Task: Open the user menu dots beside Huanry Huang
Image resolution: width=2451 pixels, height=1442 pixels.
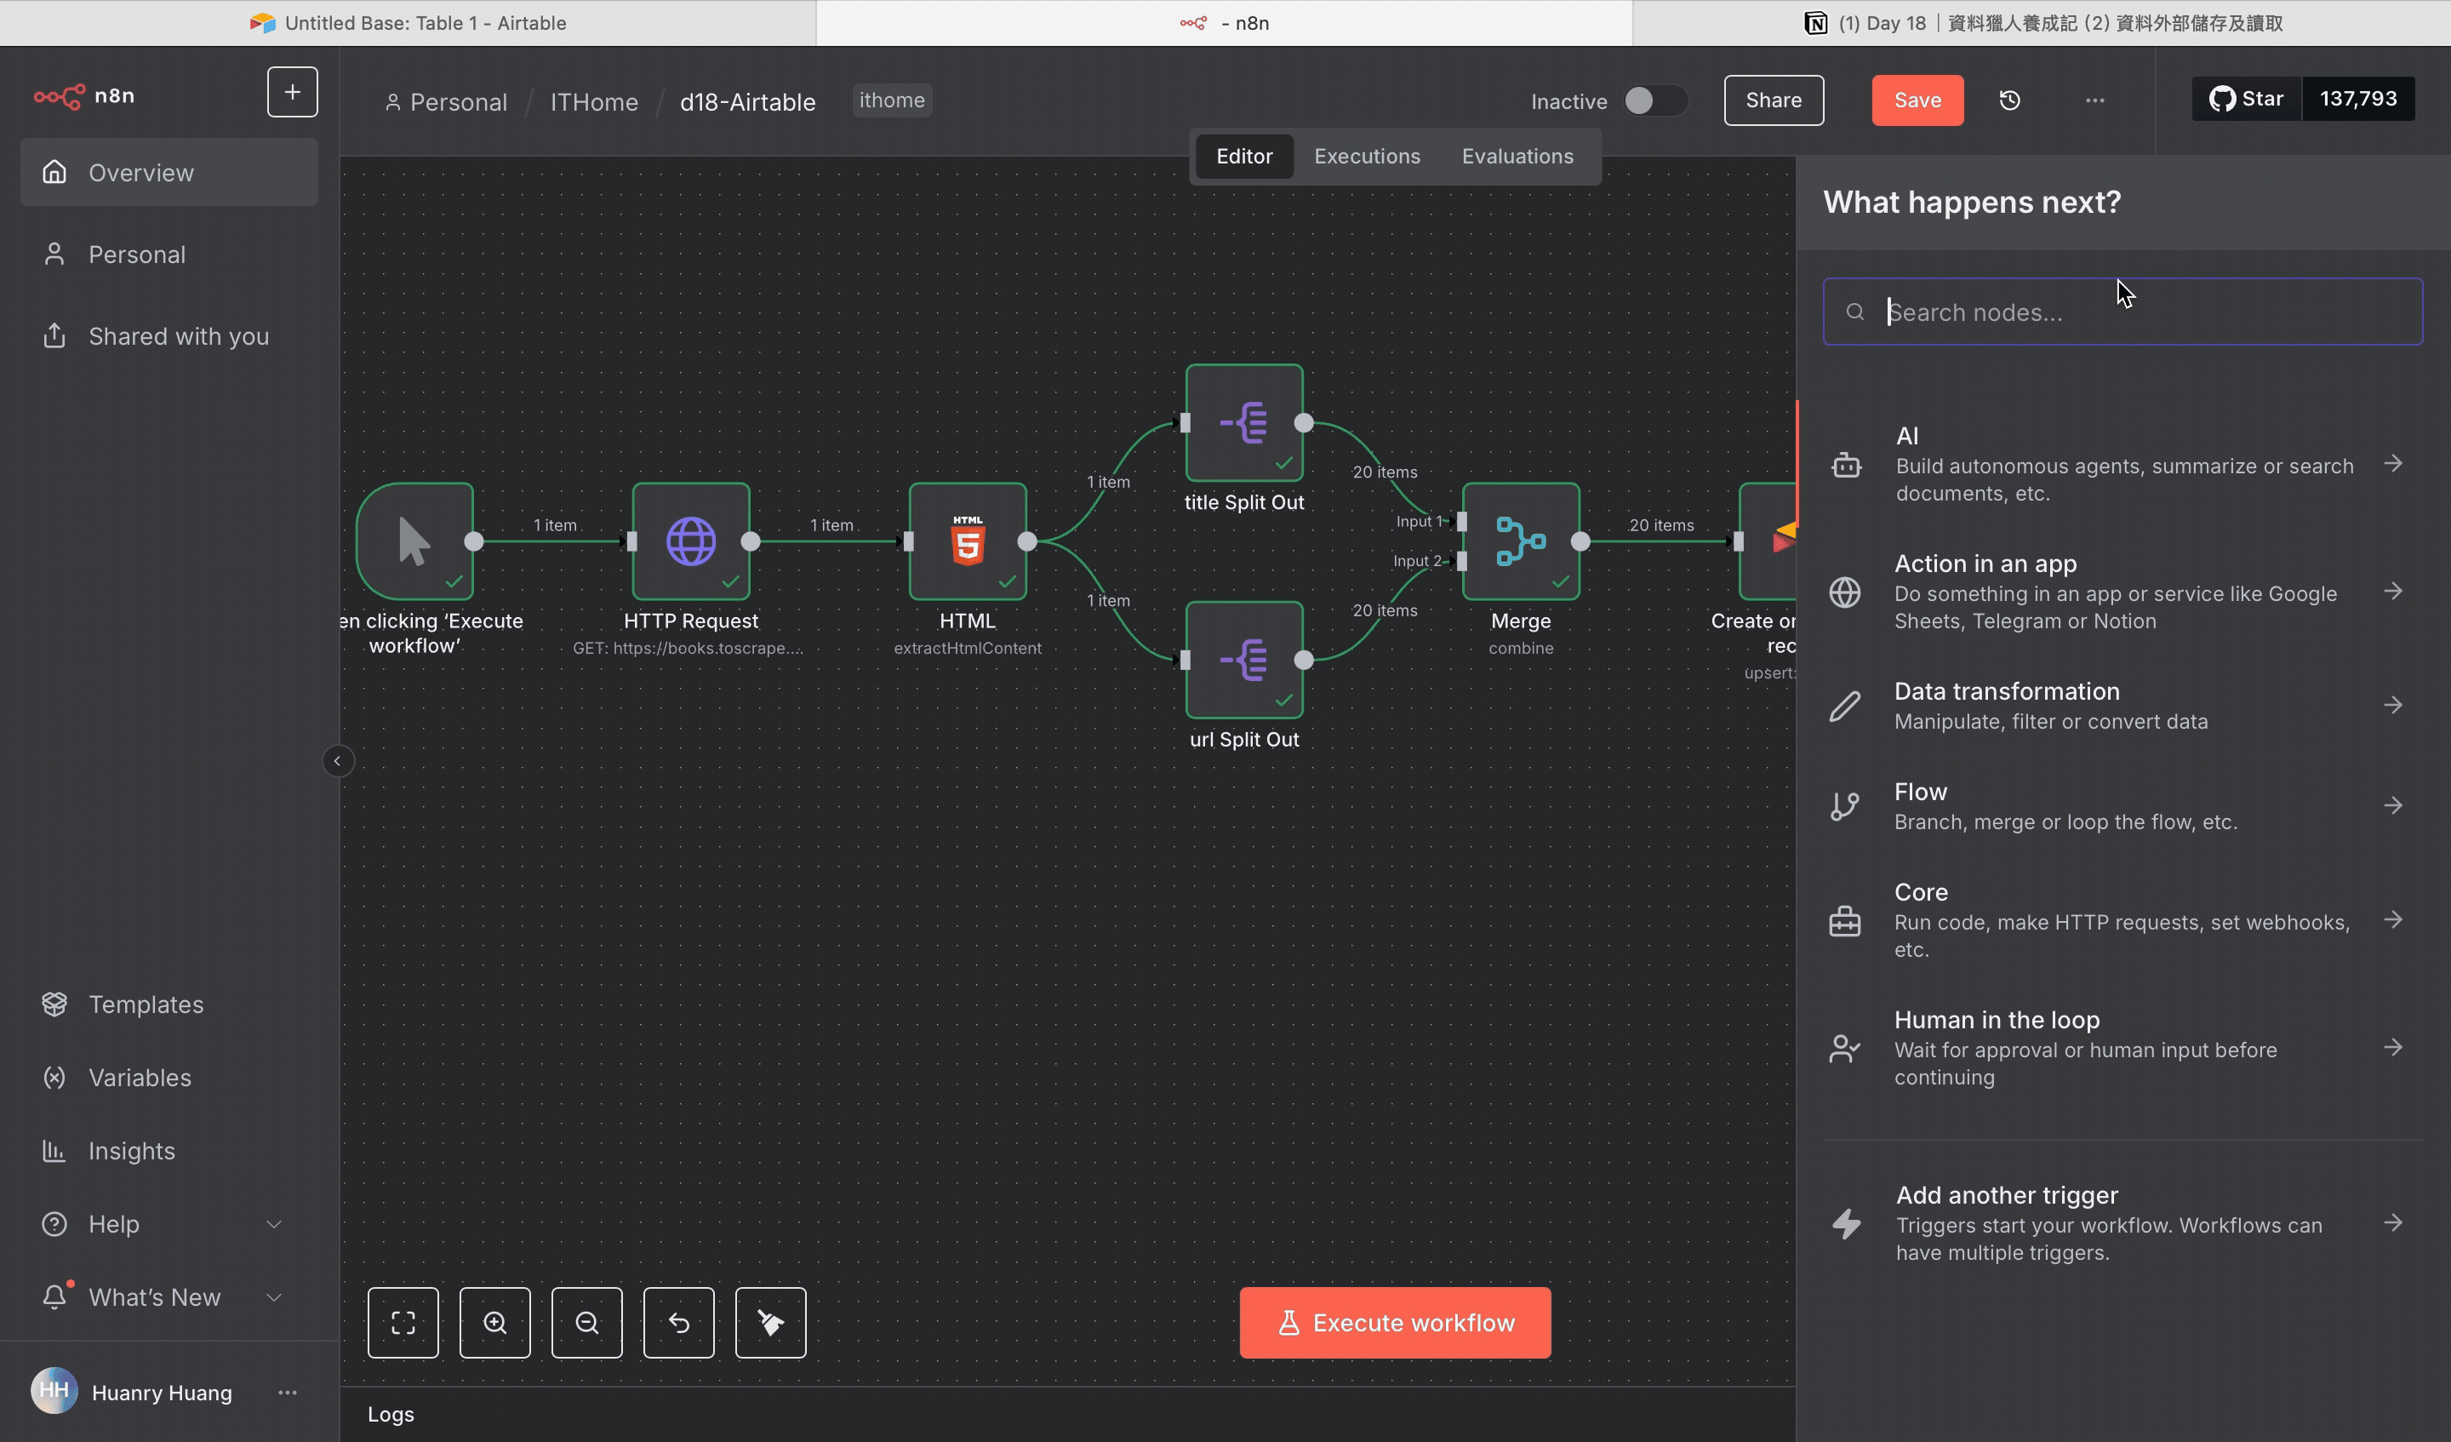Action: [287, 1393]
